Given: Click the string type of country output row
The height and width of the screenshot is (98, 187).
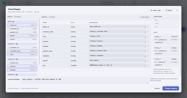Looking at the screenshot, I should [x=73, y=42].
